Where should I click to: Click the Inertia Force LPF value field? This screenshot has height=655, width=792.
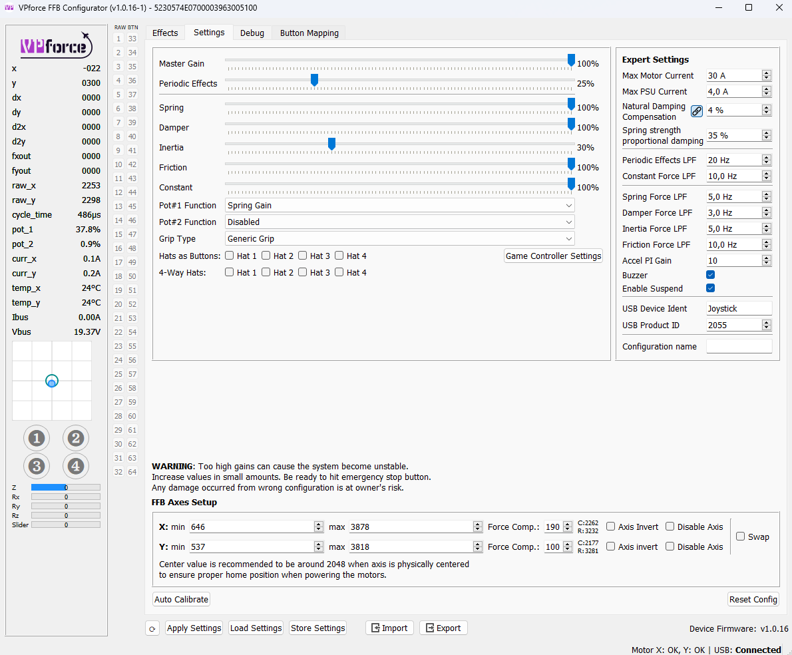point(734,229)
